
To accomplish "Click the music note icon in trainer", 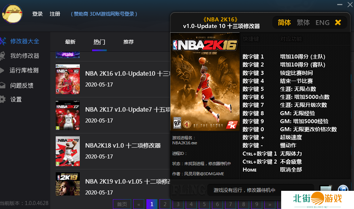I will (343, 189).
